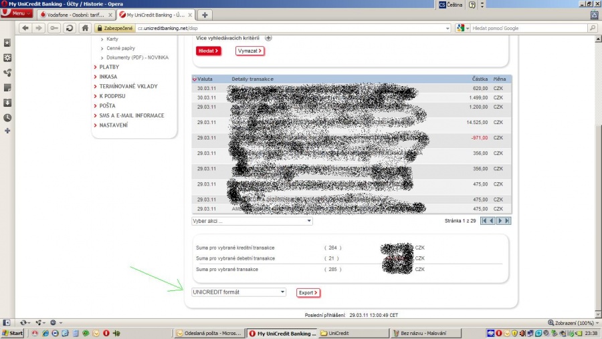Open Opera sidebar history clock panel

7,117
